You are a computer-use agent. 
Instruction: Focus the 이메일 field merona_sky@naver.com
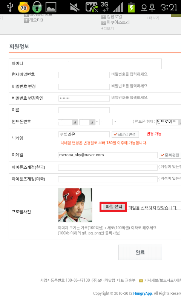[108, 155]
